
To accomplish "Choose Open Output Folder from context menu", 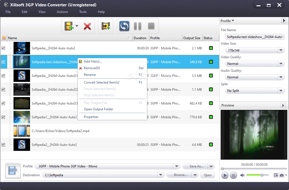I will (x=112, y=109).
